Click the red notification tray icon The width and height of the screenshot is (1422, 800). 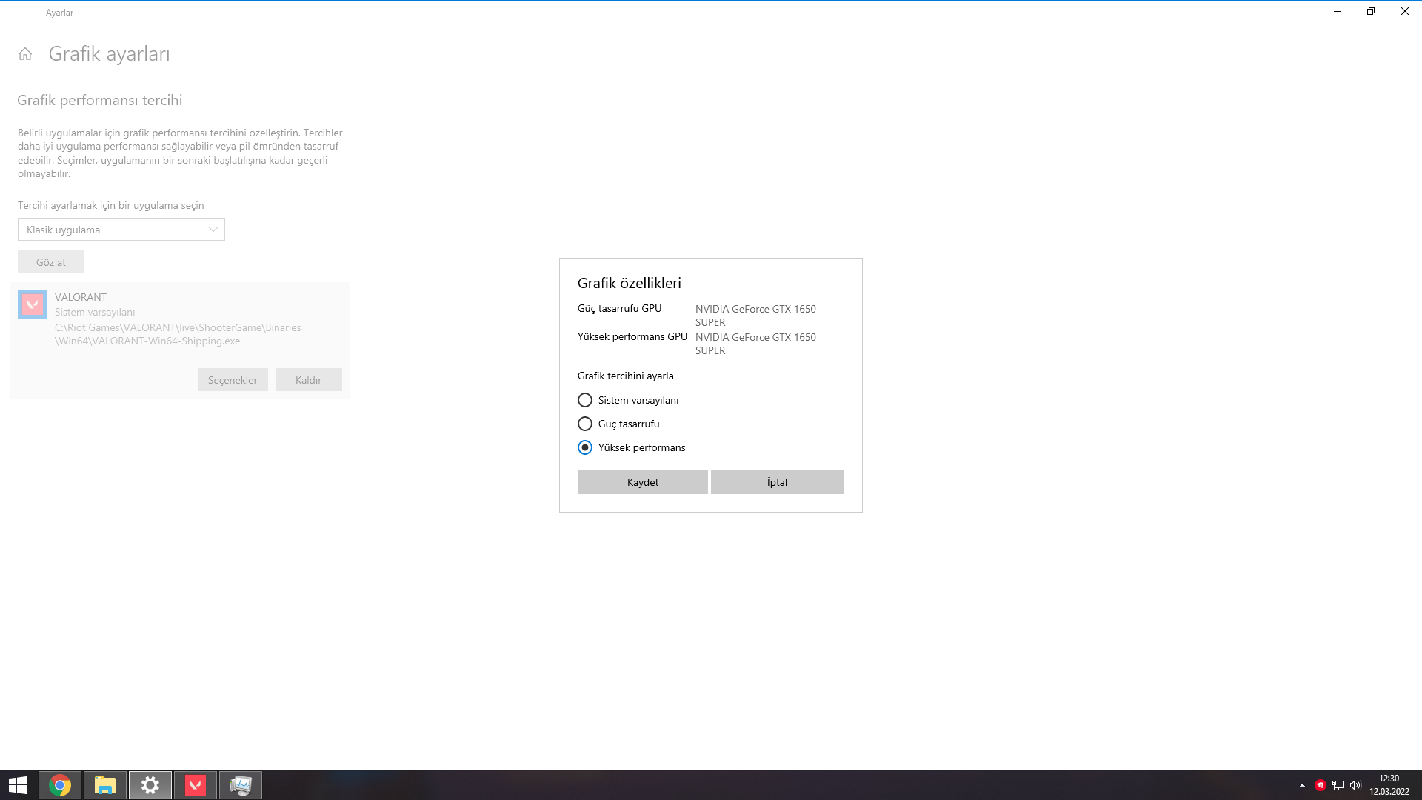tap(1320, 785)
